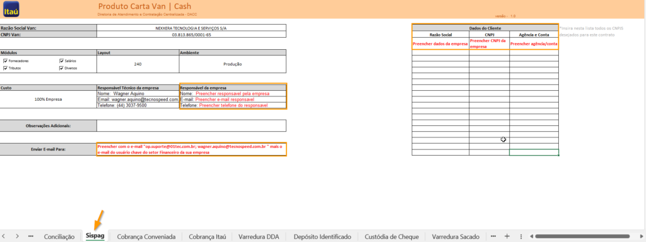The image size is (646, 242).
Task: Select the CNPJ value 03.813.865/0001-65
Action: (x=191, y=35)
